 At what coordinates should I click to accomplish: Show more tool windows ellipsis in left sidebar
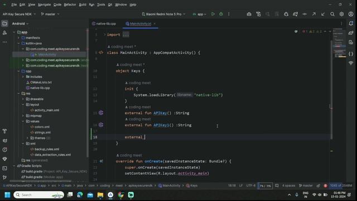[4, 42]
